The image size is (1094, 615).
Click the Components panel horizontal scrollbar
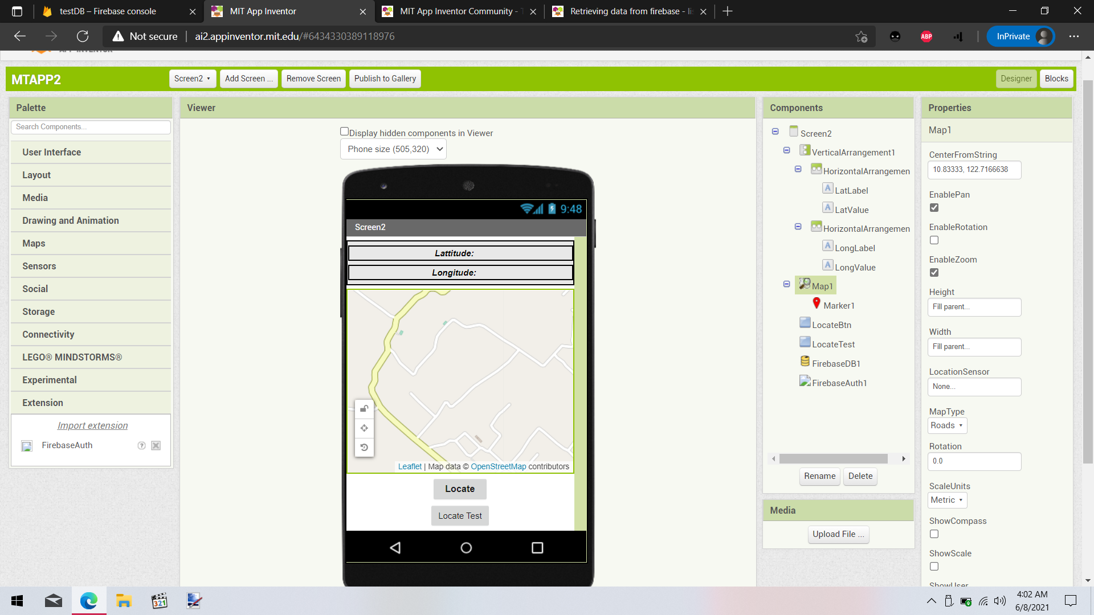click(x=833, y=459)
